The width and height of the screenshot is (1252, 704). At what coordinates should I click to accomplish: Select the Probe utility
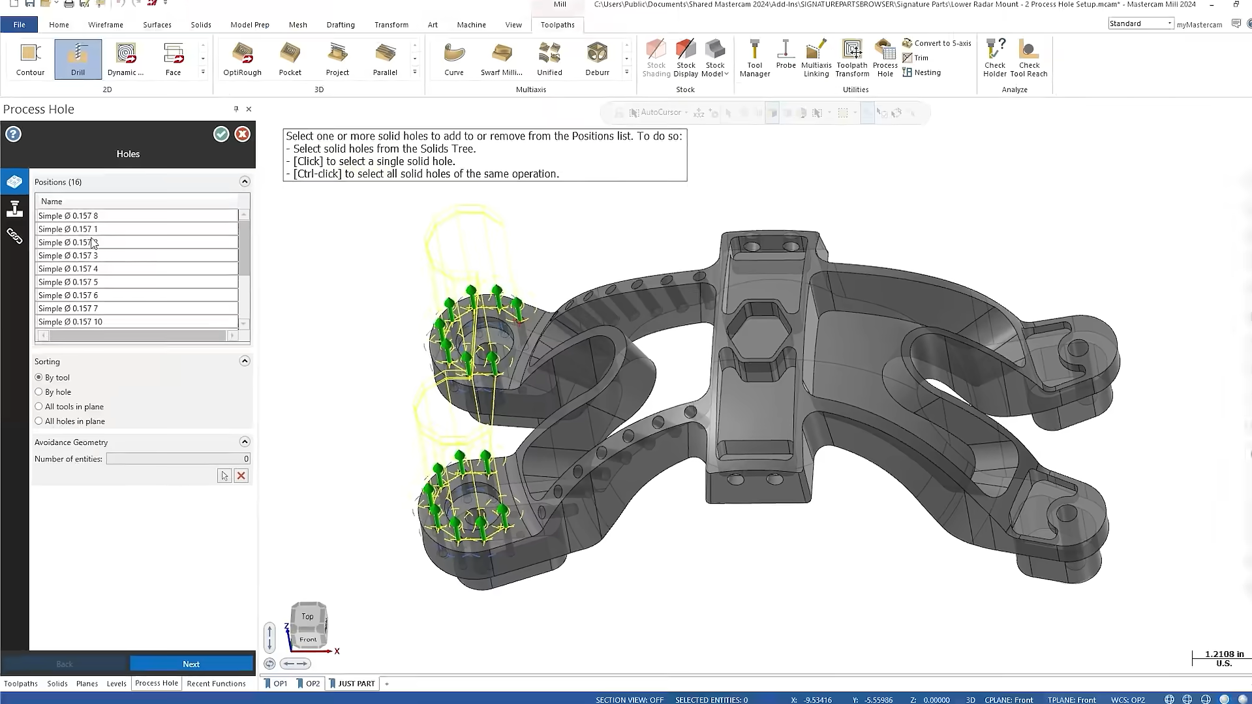point(786,55)
